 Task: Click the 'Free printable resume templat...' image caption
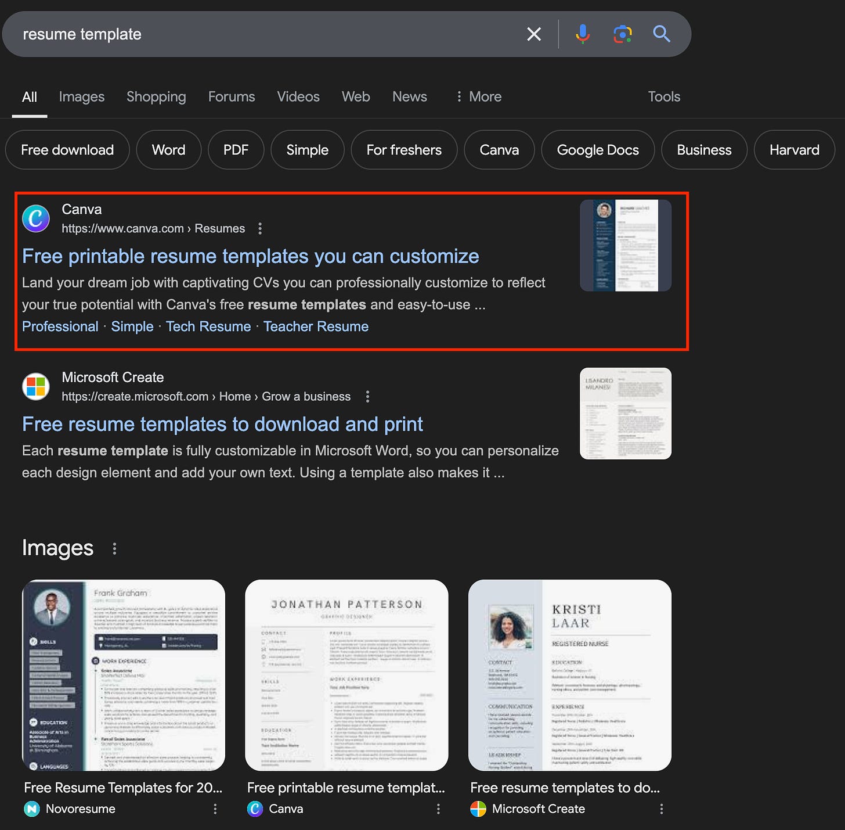346,788
